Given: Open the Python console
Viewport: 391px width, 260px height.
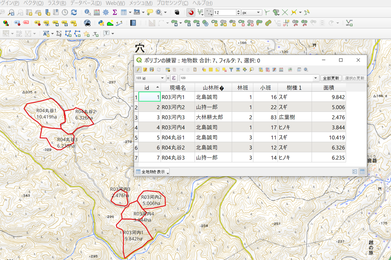Looking at the screenshot, I should [101, 23].
